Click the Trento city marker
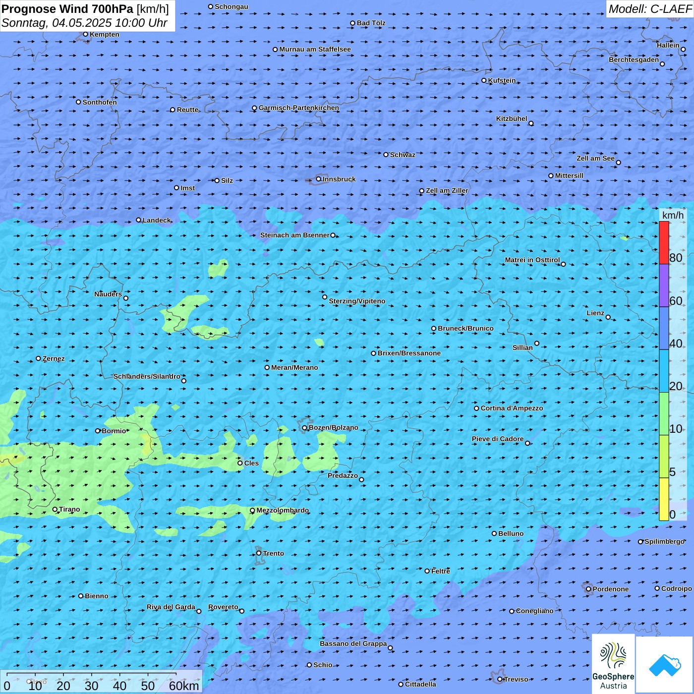Image resolution: width=694 pixels, height=694 pixels. tap(259, 553)
